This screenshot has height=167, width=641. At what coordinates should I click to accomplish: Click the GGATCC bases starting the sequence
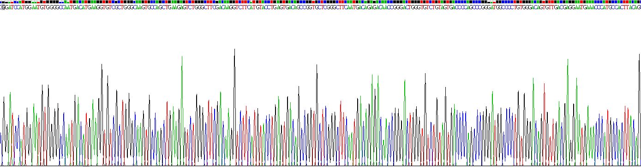click(x=10, y=8)
